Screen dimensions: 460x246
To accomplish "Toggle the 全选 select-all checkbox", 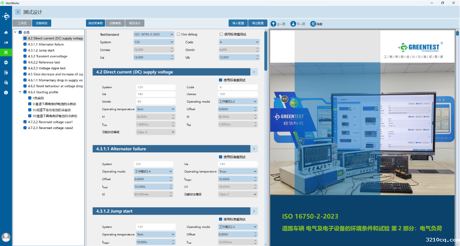I will [20, 32].
